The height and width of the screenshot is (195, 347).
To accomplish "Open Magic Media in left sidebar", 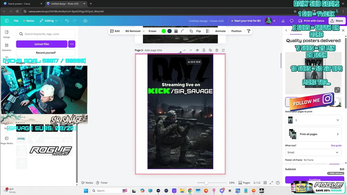I will (x=7, y=140).
